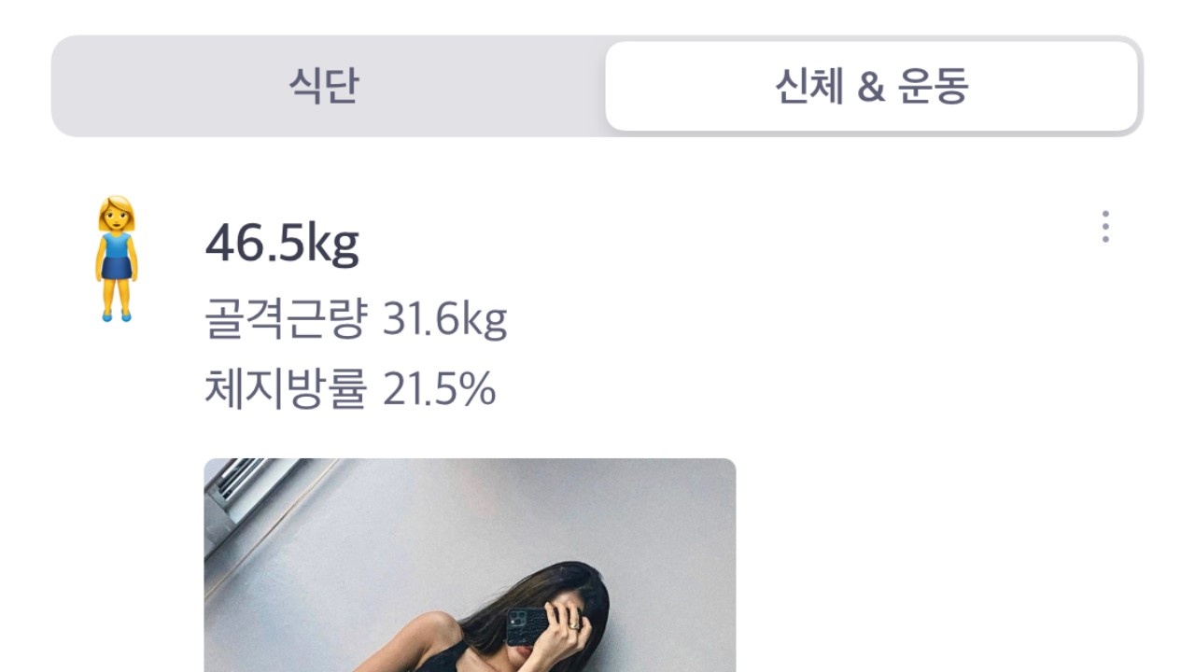This screenshot has width=1195, height=672.
Task: Select the 신체 & 운동 tab
Action: click(x=872, y=86)
